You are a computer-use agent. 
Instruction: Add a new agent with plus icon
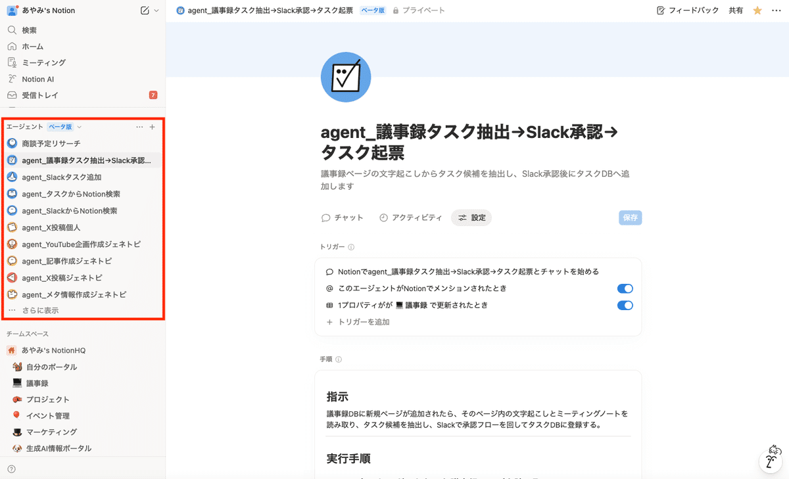tap(153, 127)
